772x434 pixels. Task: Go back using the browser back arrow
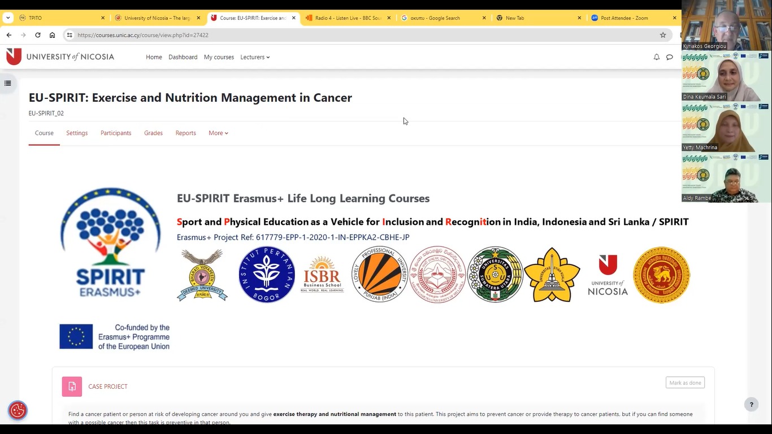click(x=8, y=34)
